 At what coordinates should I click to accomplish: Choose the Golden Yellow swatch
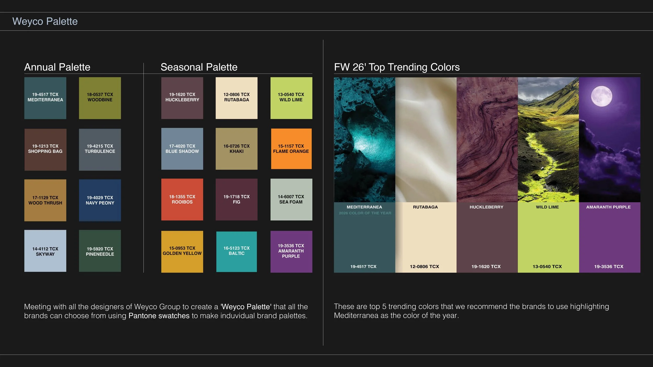point(182,252)
